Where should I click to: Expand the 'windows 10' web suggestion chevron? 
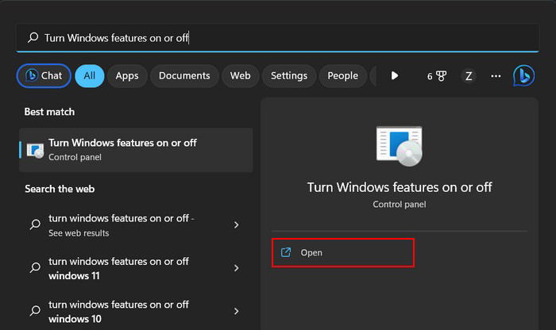(x=236, y=311)
